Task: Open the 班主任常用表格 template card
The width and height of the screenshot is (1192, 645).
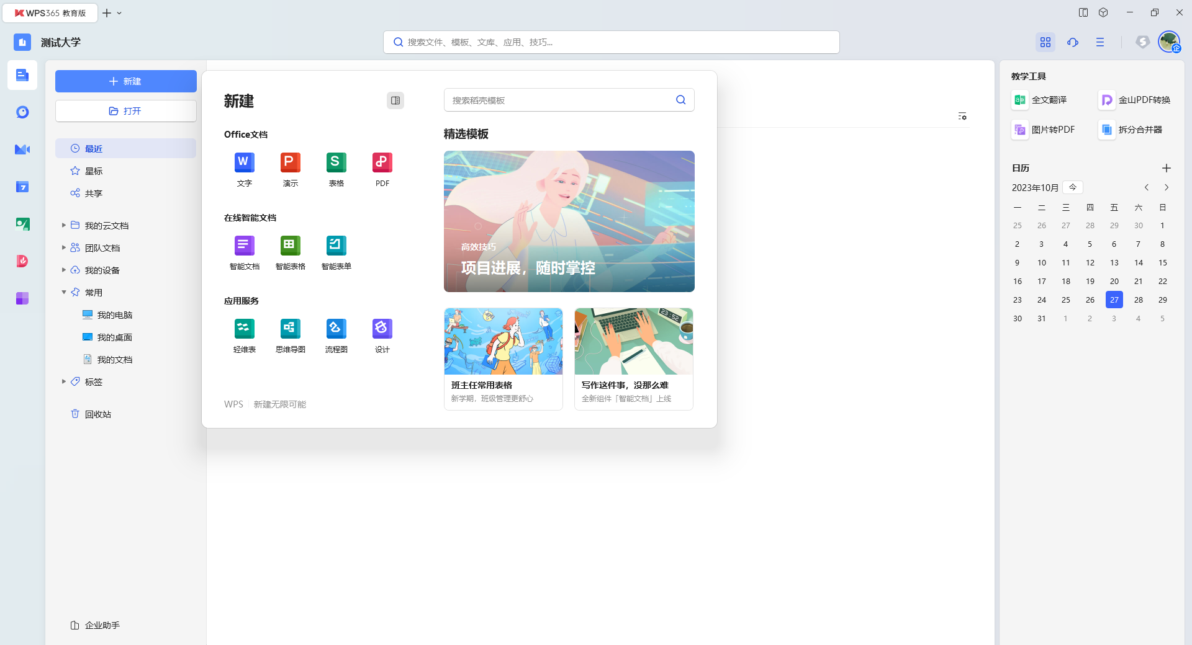Action: pyautogui.click(x=503, y=358)
